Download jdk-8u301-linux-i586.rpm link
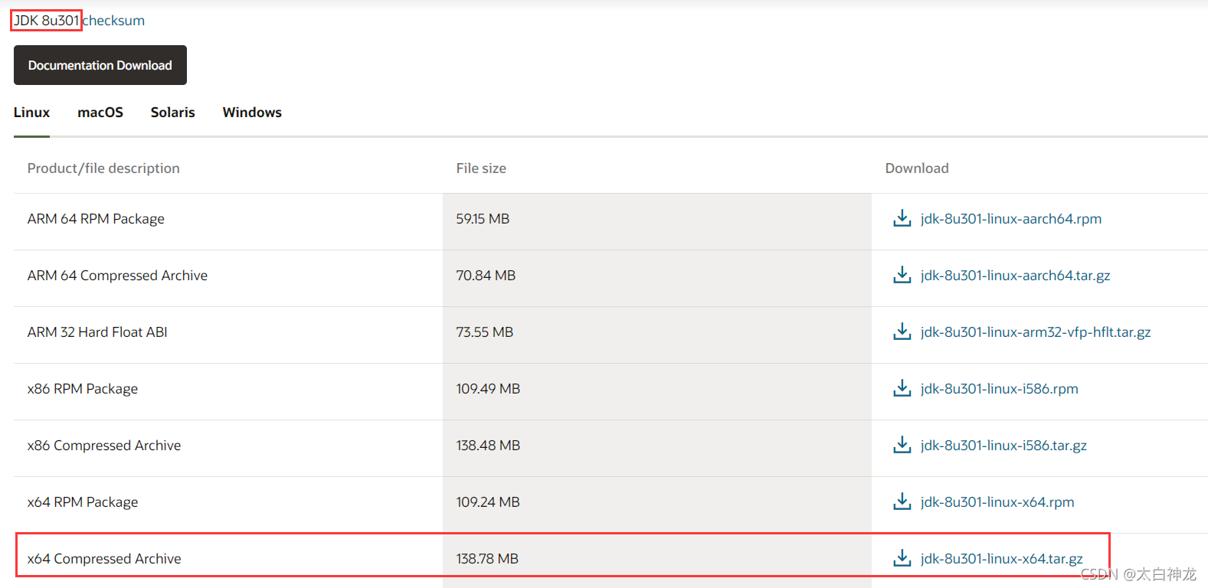Viewport: 1208px width, 588px height. point(1000,389)
